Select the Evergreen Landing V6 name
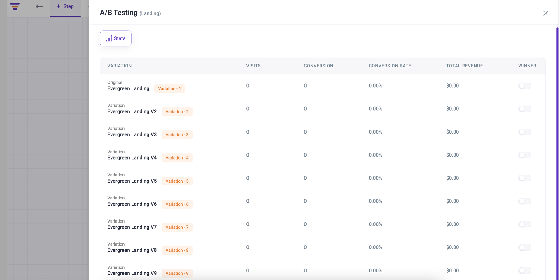The height and width of the screenshot is (280, 560). pos(132,204)
